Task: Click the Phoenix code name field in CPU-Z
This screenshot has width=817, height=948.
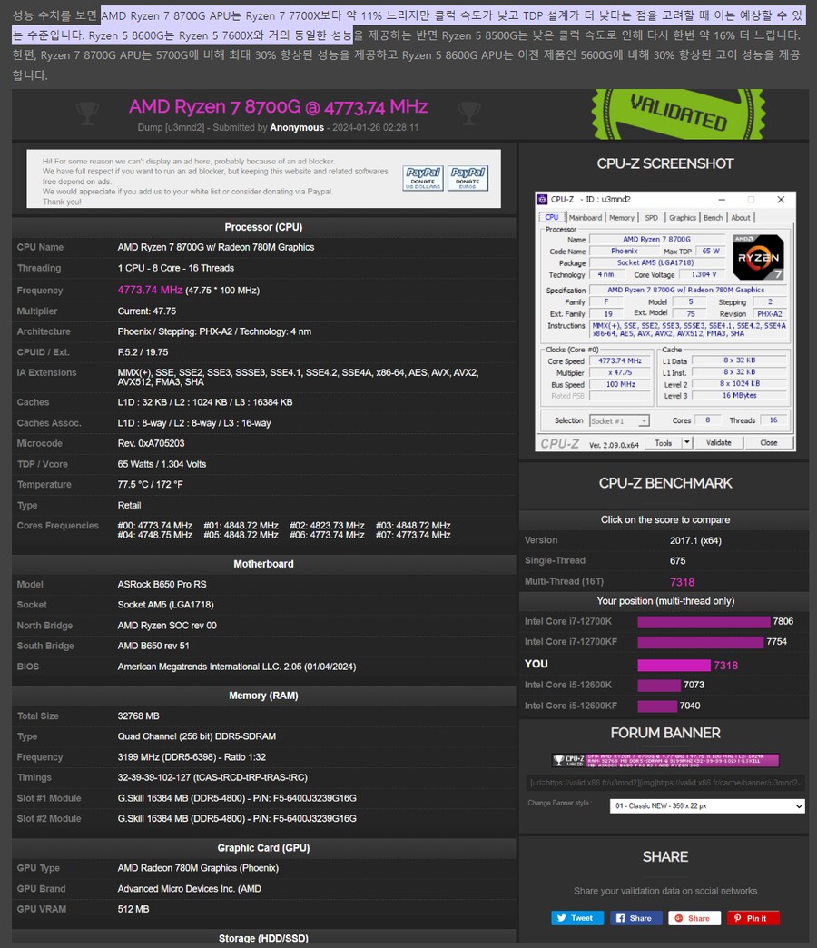Action: [625, 251]
